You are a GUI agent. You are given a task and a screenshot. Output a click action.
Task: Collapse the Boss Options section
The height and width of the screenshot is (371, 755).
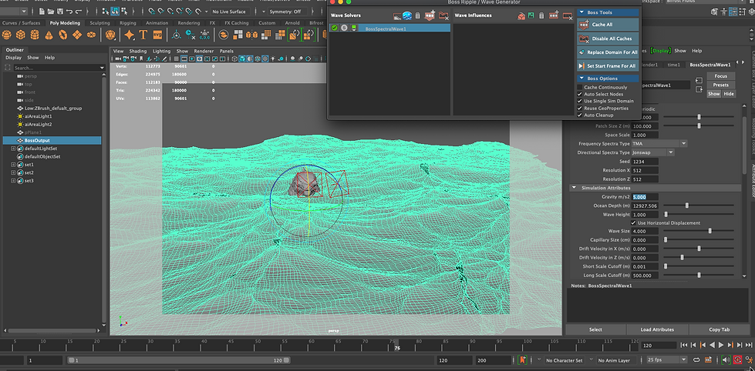tap(581, 79)
